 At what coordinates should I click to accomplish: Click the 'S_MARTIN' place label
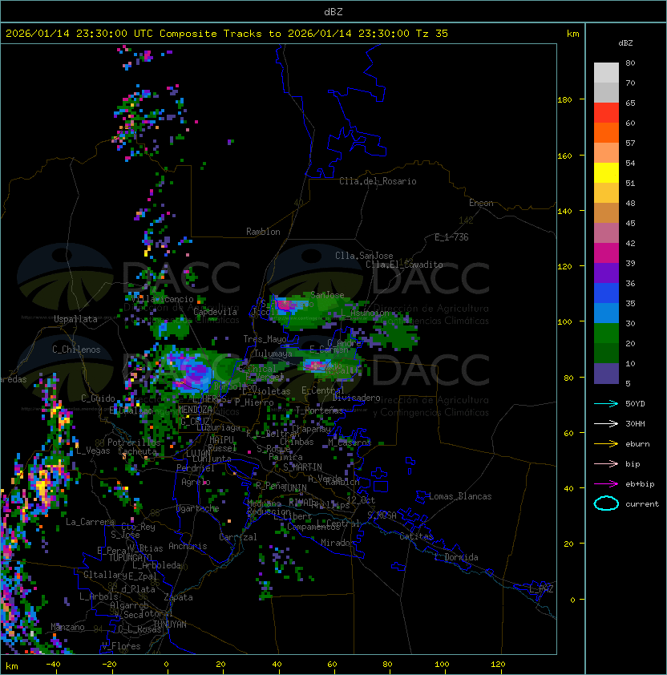click(302, 467)
